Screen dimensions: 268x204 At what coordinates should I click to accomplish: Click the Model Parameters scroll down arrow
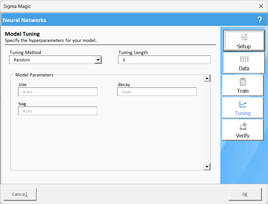(207, 167)
